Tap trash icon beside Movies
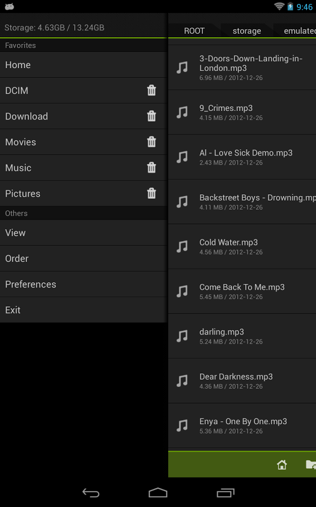Viewport: 316px width, 507px height. pos(151,141)
